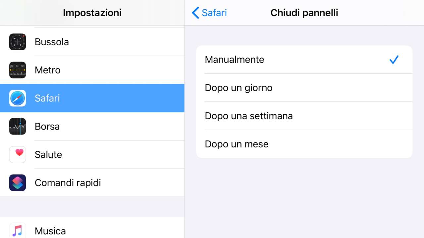Click the blue checkmark next to Manualmente
This screenshot has width=424, height=238.
click(394, 59)
